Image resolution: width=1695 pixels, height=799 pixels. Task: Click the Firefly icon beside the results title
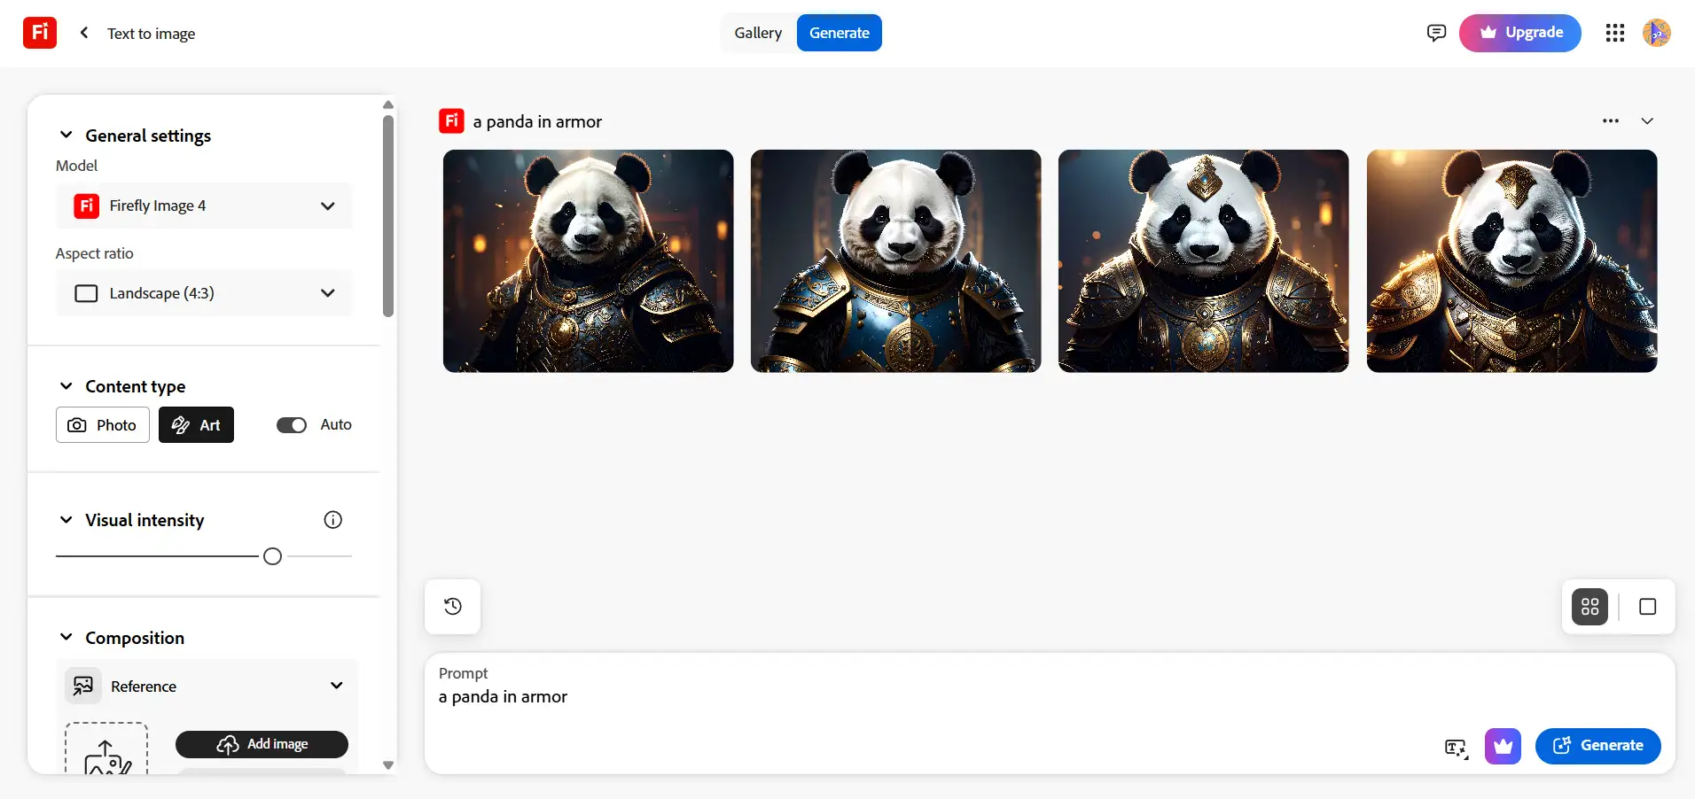[x=451, y=120]
